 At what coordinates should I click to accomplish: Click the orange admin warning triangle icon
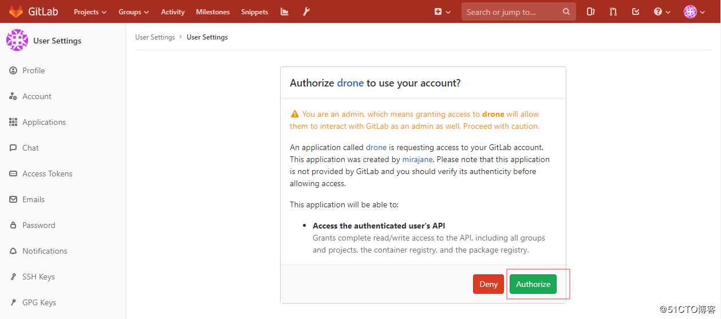coord(295,114)
